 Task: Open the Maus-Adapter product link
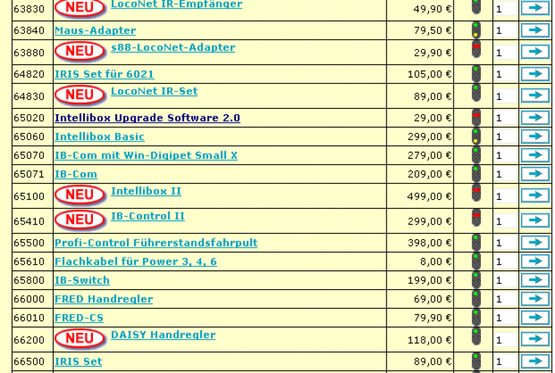(x=95, y=31)
